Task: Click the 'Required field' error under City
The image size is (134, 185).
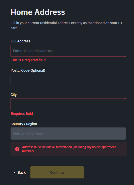Action: pos(22,114)
